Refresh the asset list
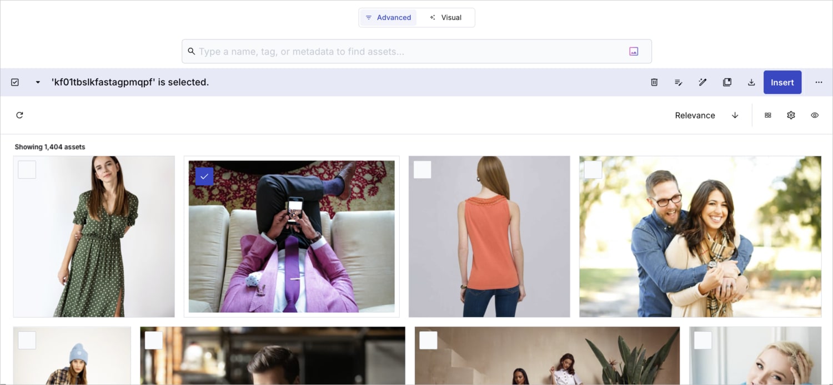 click(x=19, y=115)
